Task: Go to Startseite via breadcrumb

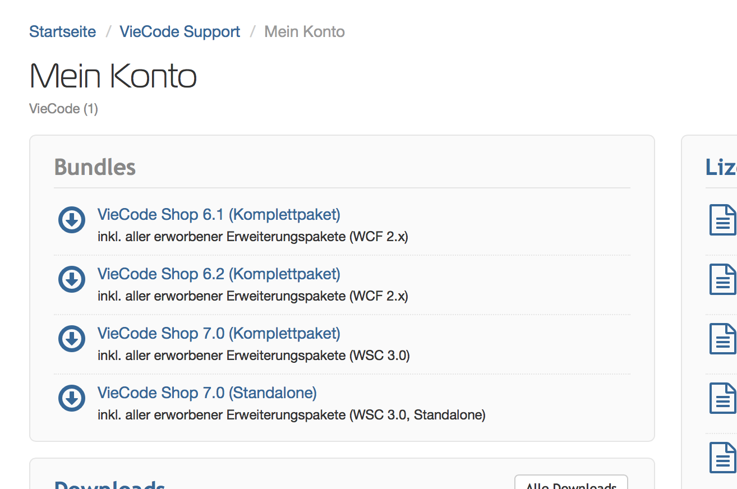Action: [x=62, y=32]
